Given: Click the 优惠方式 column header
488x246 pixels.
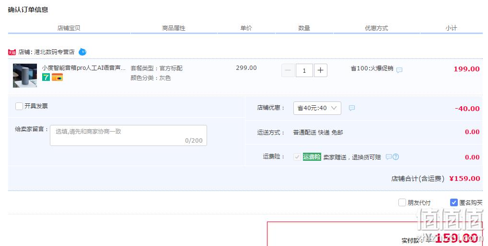Looking at the screenshot, I should pos(377,28).
